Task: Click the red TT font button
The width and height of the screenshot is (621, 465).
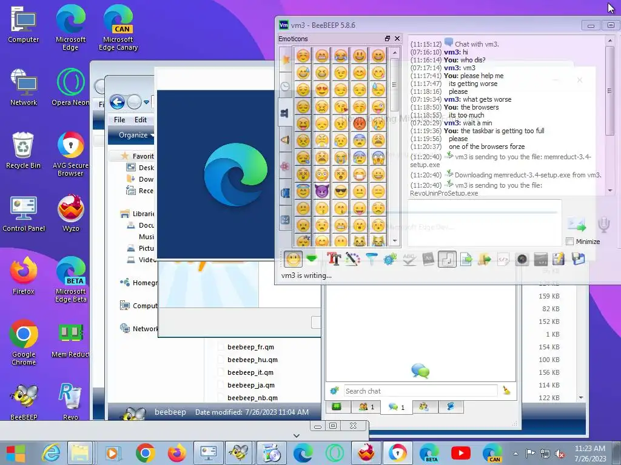Action: coord(334,259)
